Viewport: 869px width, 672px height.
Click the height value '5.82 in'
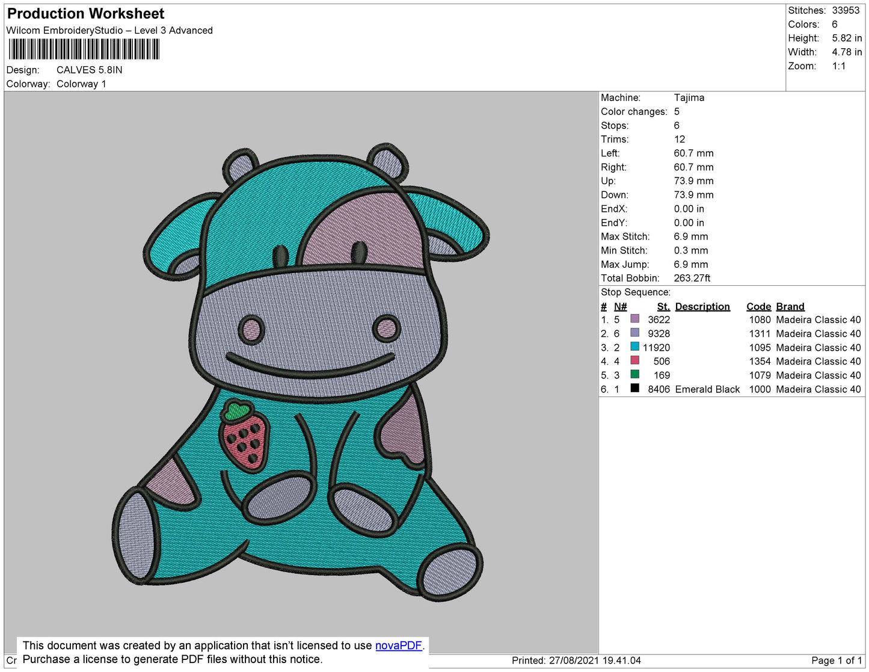[x=847, y=39]
